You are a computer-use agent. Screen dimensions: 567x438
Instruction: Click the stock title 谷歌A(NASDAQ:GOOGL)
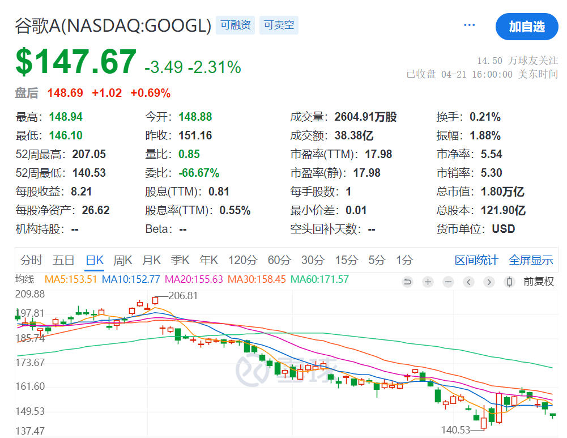(113, 25)
